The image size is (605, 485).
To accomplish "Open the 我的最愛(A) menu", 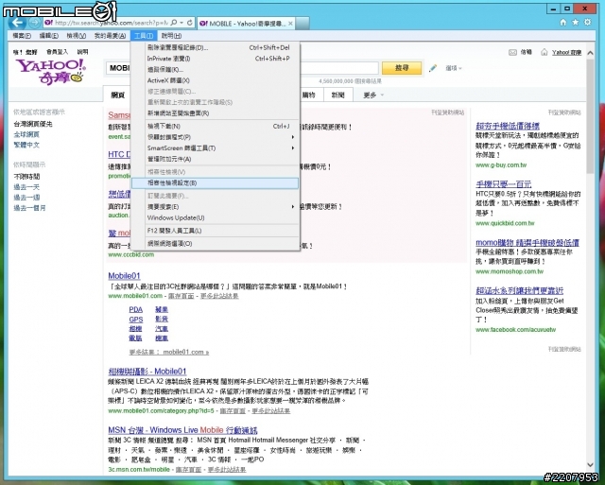I will point(110,36).
